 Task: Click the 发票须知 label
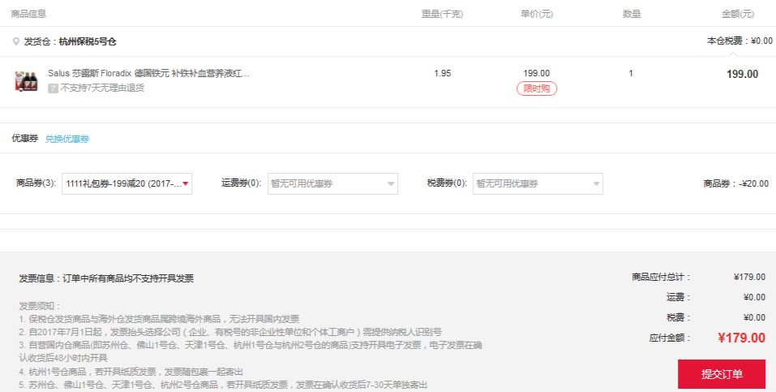(x=40, y=306)
